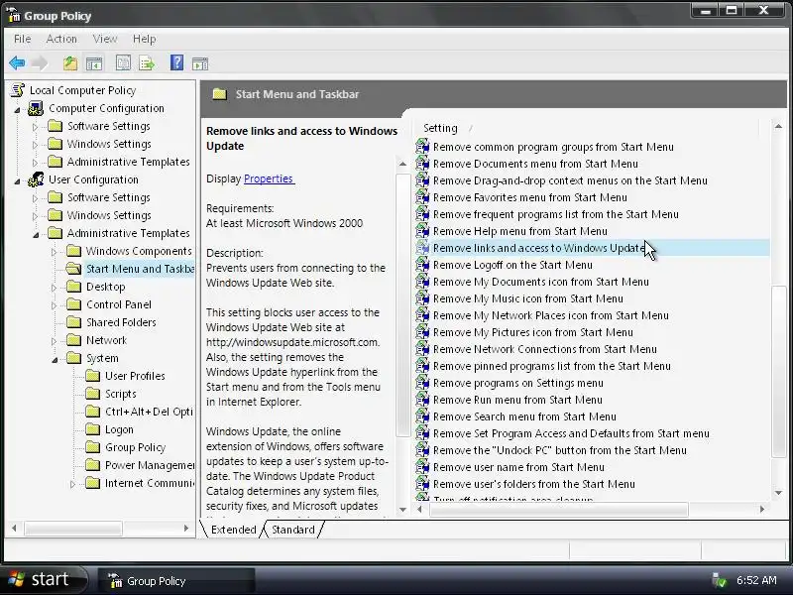The height and width of the screenshot is (595, 793).
Task: Click the system tray network icon
Action: click(719, 580)
